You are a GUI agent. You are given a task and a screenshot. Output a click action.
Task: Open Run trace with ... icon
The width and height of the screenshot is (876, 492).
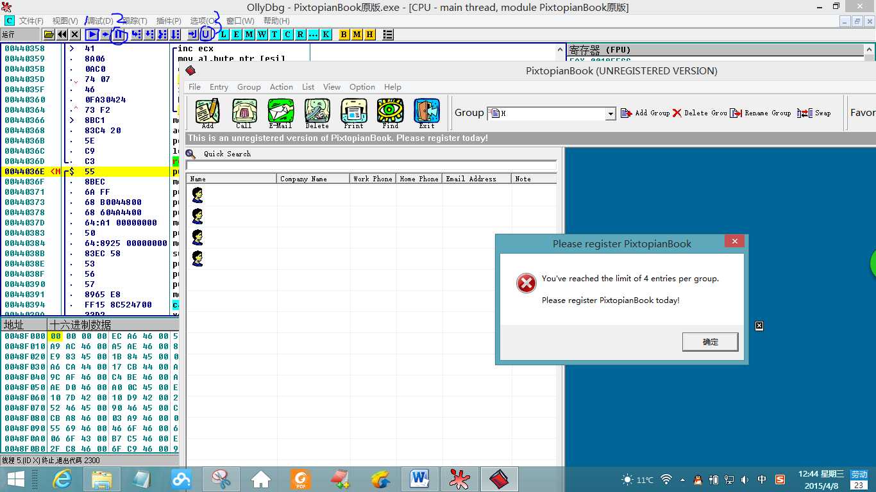click(x=313, y=35)
